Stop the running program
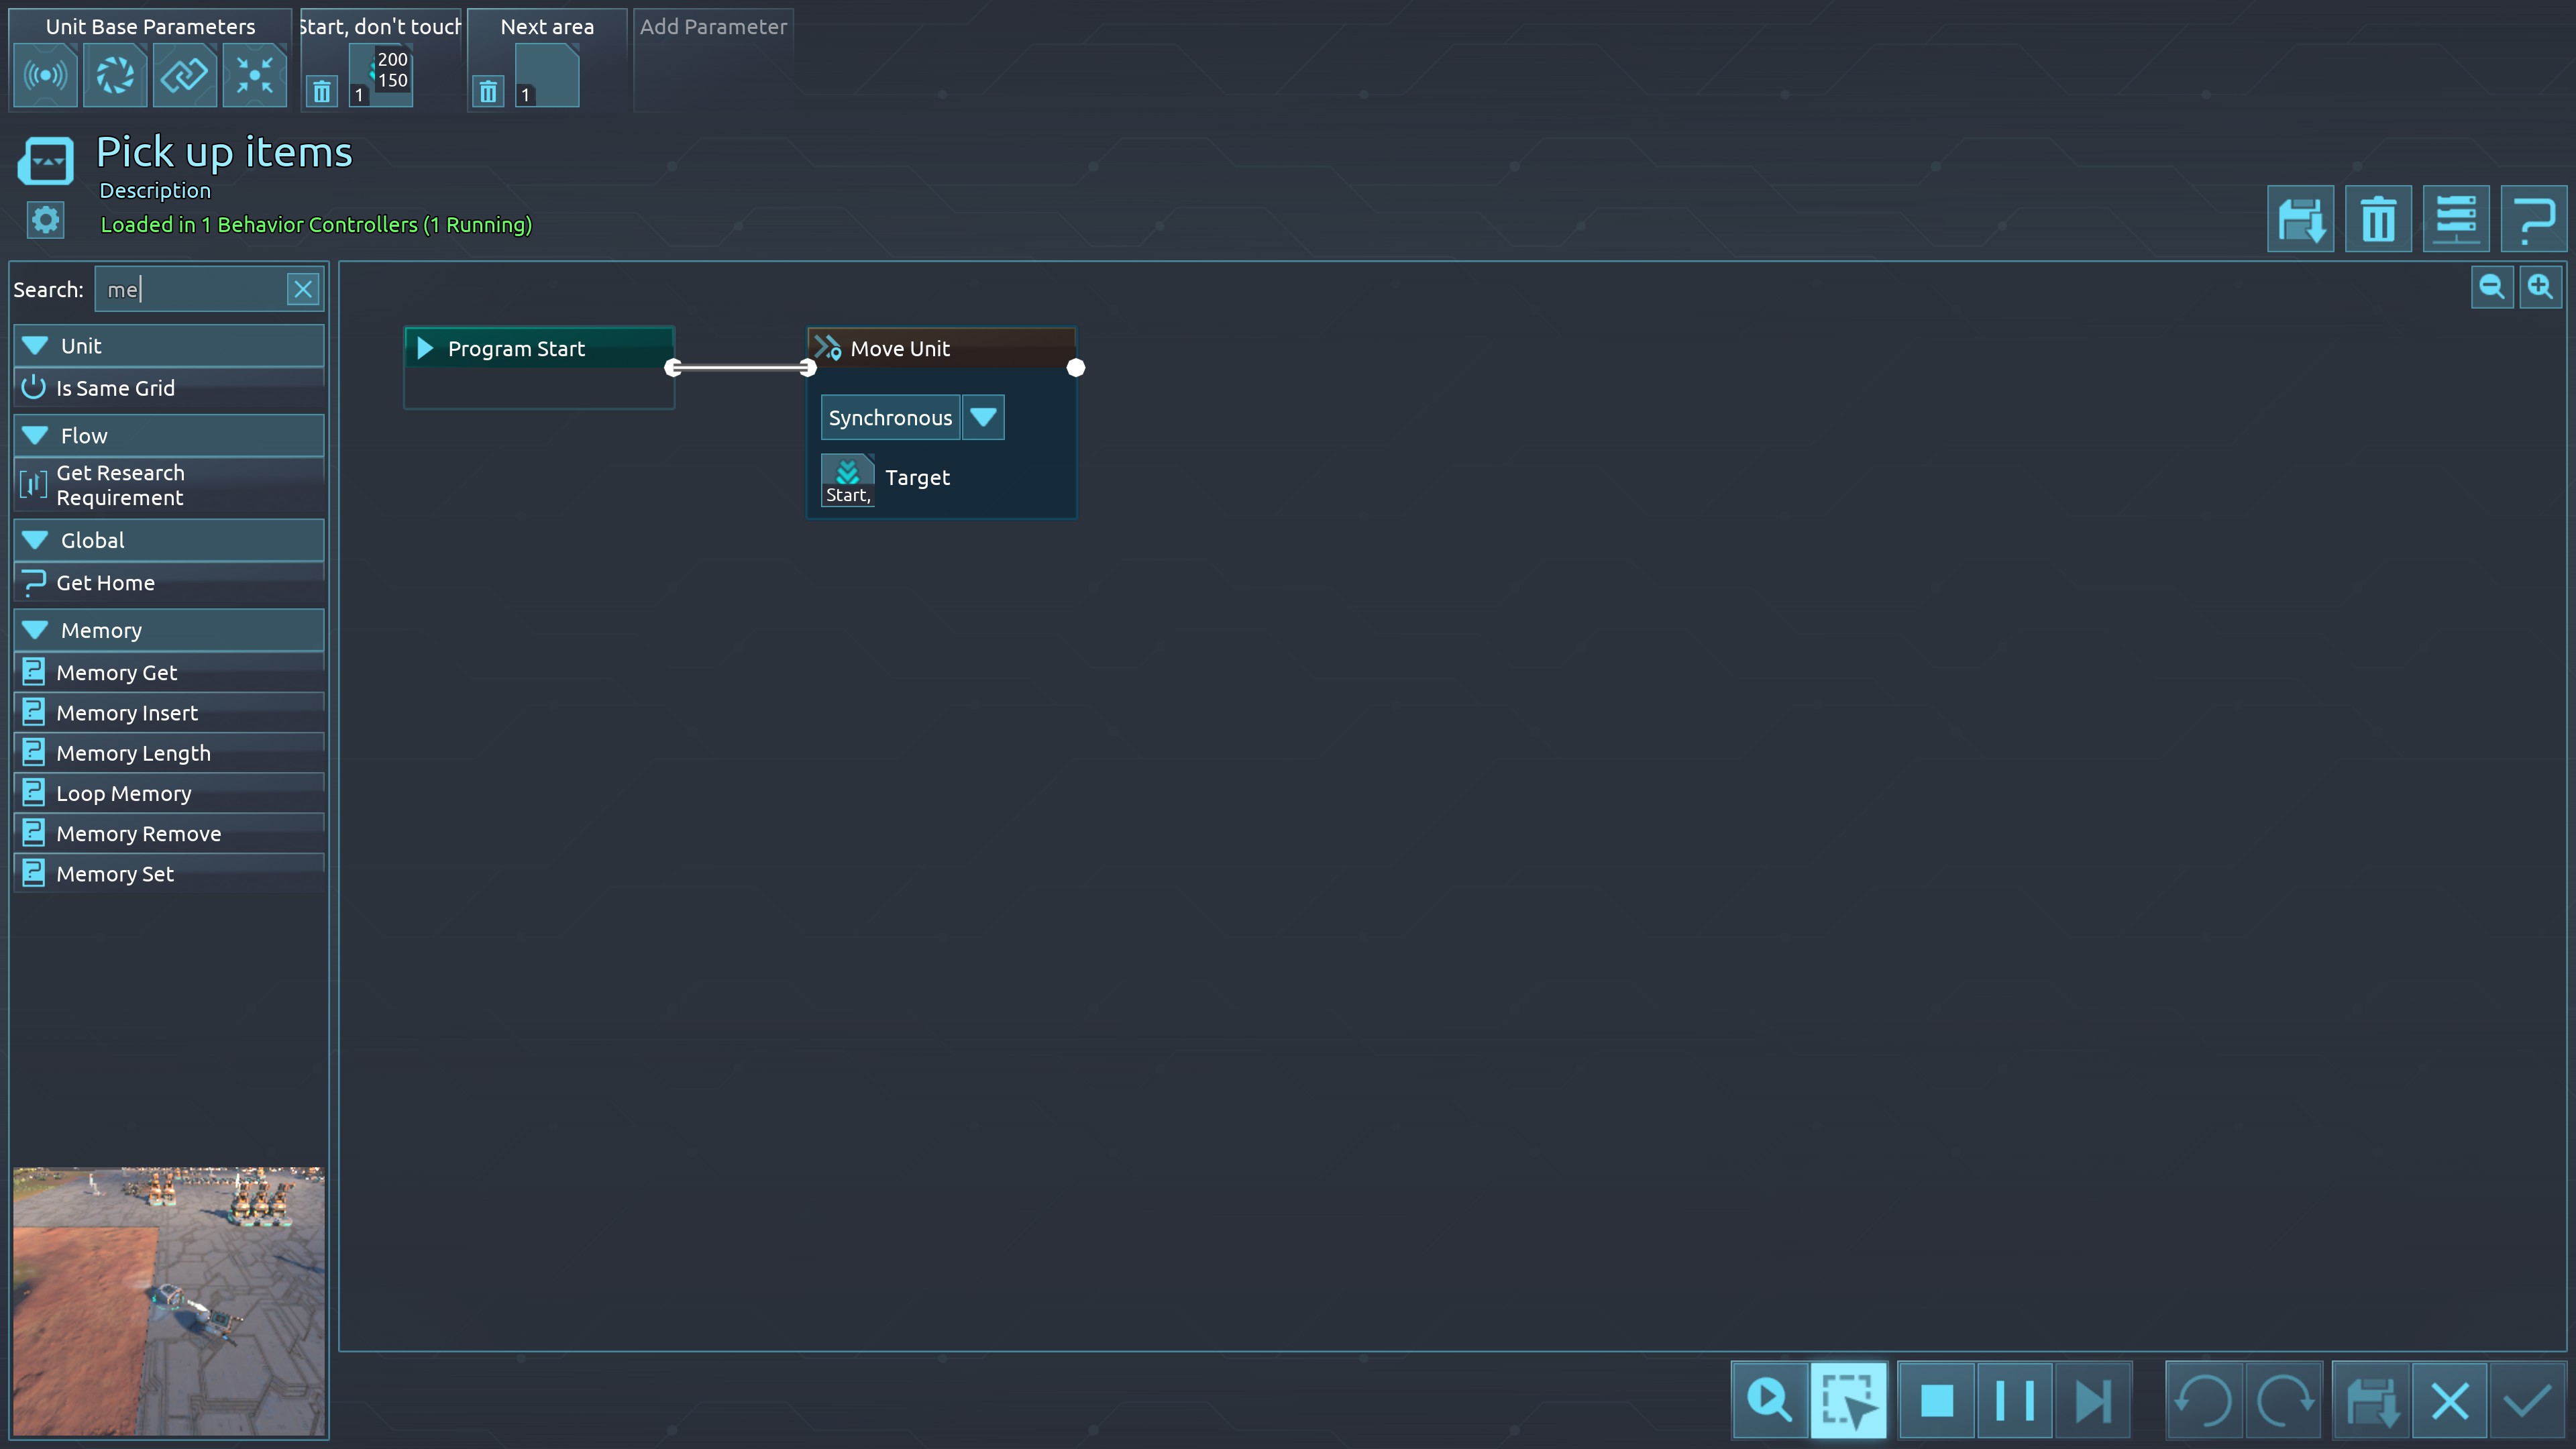The height and width of the screenshot is (1449, 2576). [1937, 1400]
